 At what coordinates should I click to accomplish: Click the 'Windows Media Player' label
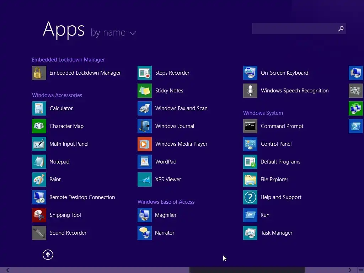[x=181, y=144]
